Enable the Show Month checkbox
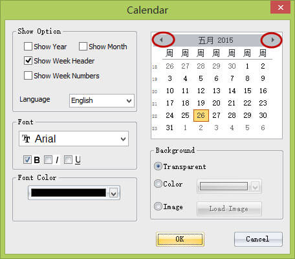This screenshot has width=295, height=259. tap(83, 47)
